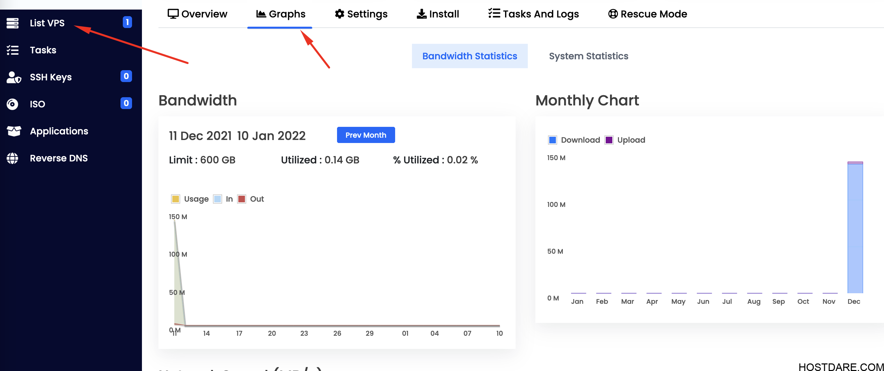Click the Reverse DNS globe icon
884x371 pixels.
12,158
